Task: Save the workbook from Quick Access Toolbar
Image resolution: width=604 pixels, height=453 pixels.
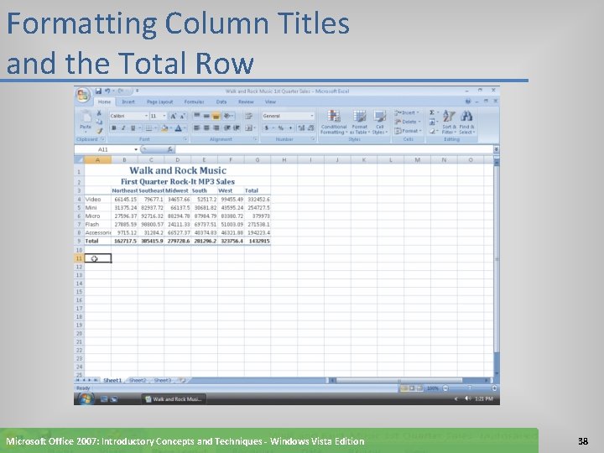Action: (x=98, y=91)
